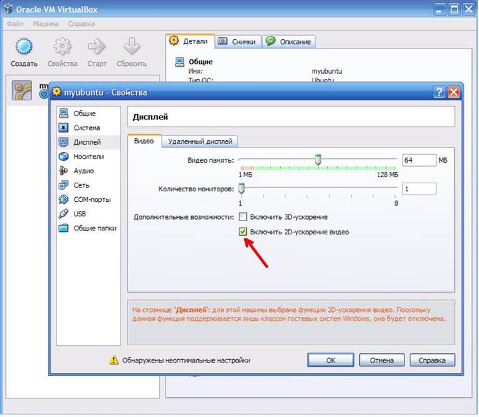Confirm settings with the OK button
This screenshot has width=479, height=417.
coord(331,361)
